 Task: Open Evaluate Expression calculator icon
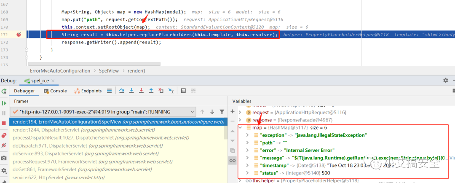pyautogui.click(x=183, y=91)
